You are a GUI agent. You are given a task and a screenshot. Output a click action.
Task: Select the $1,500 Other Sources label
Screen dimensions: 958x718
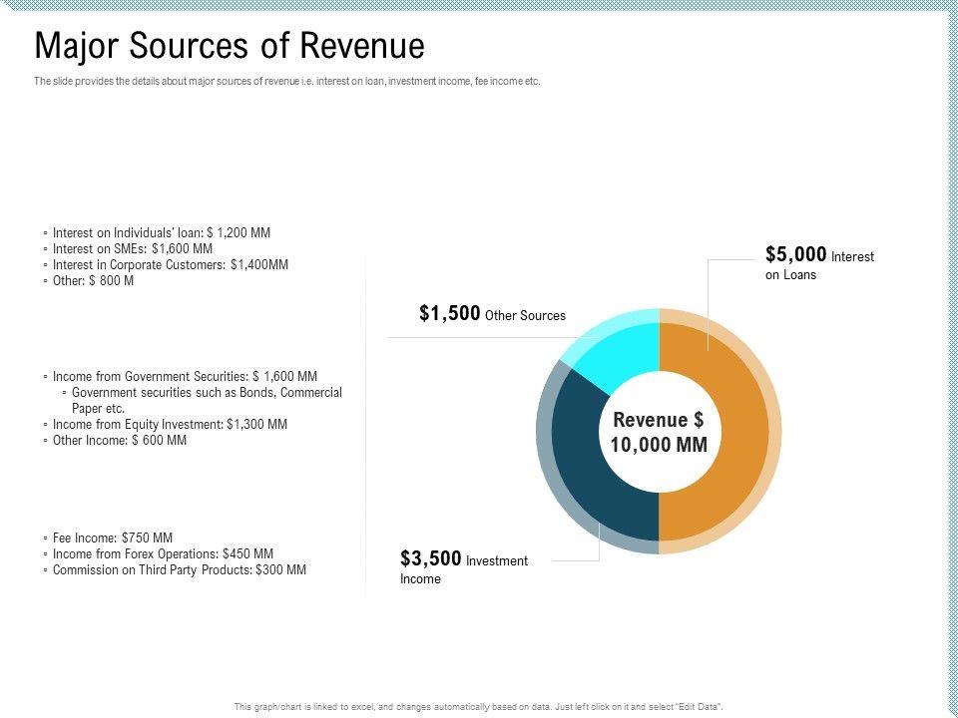click(x=492, y=314)
